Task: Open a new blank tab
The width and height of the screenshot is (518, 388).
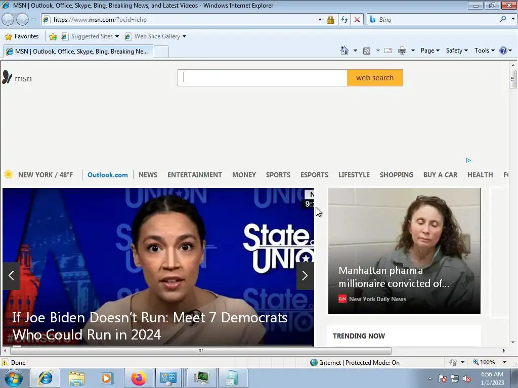Action: click(161, 52)
